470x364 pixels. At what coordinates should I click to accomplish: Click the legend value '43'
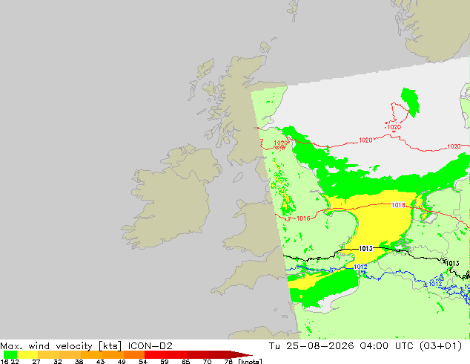[x=100, y=362]
